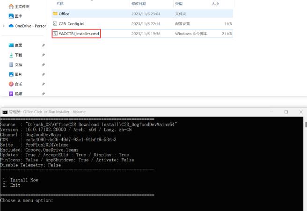The image size is (307, 211).
Task: Click the 桌面 desktop icon
Action: tap(11, 45)
